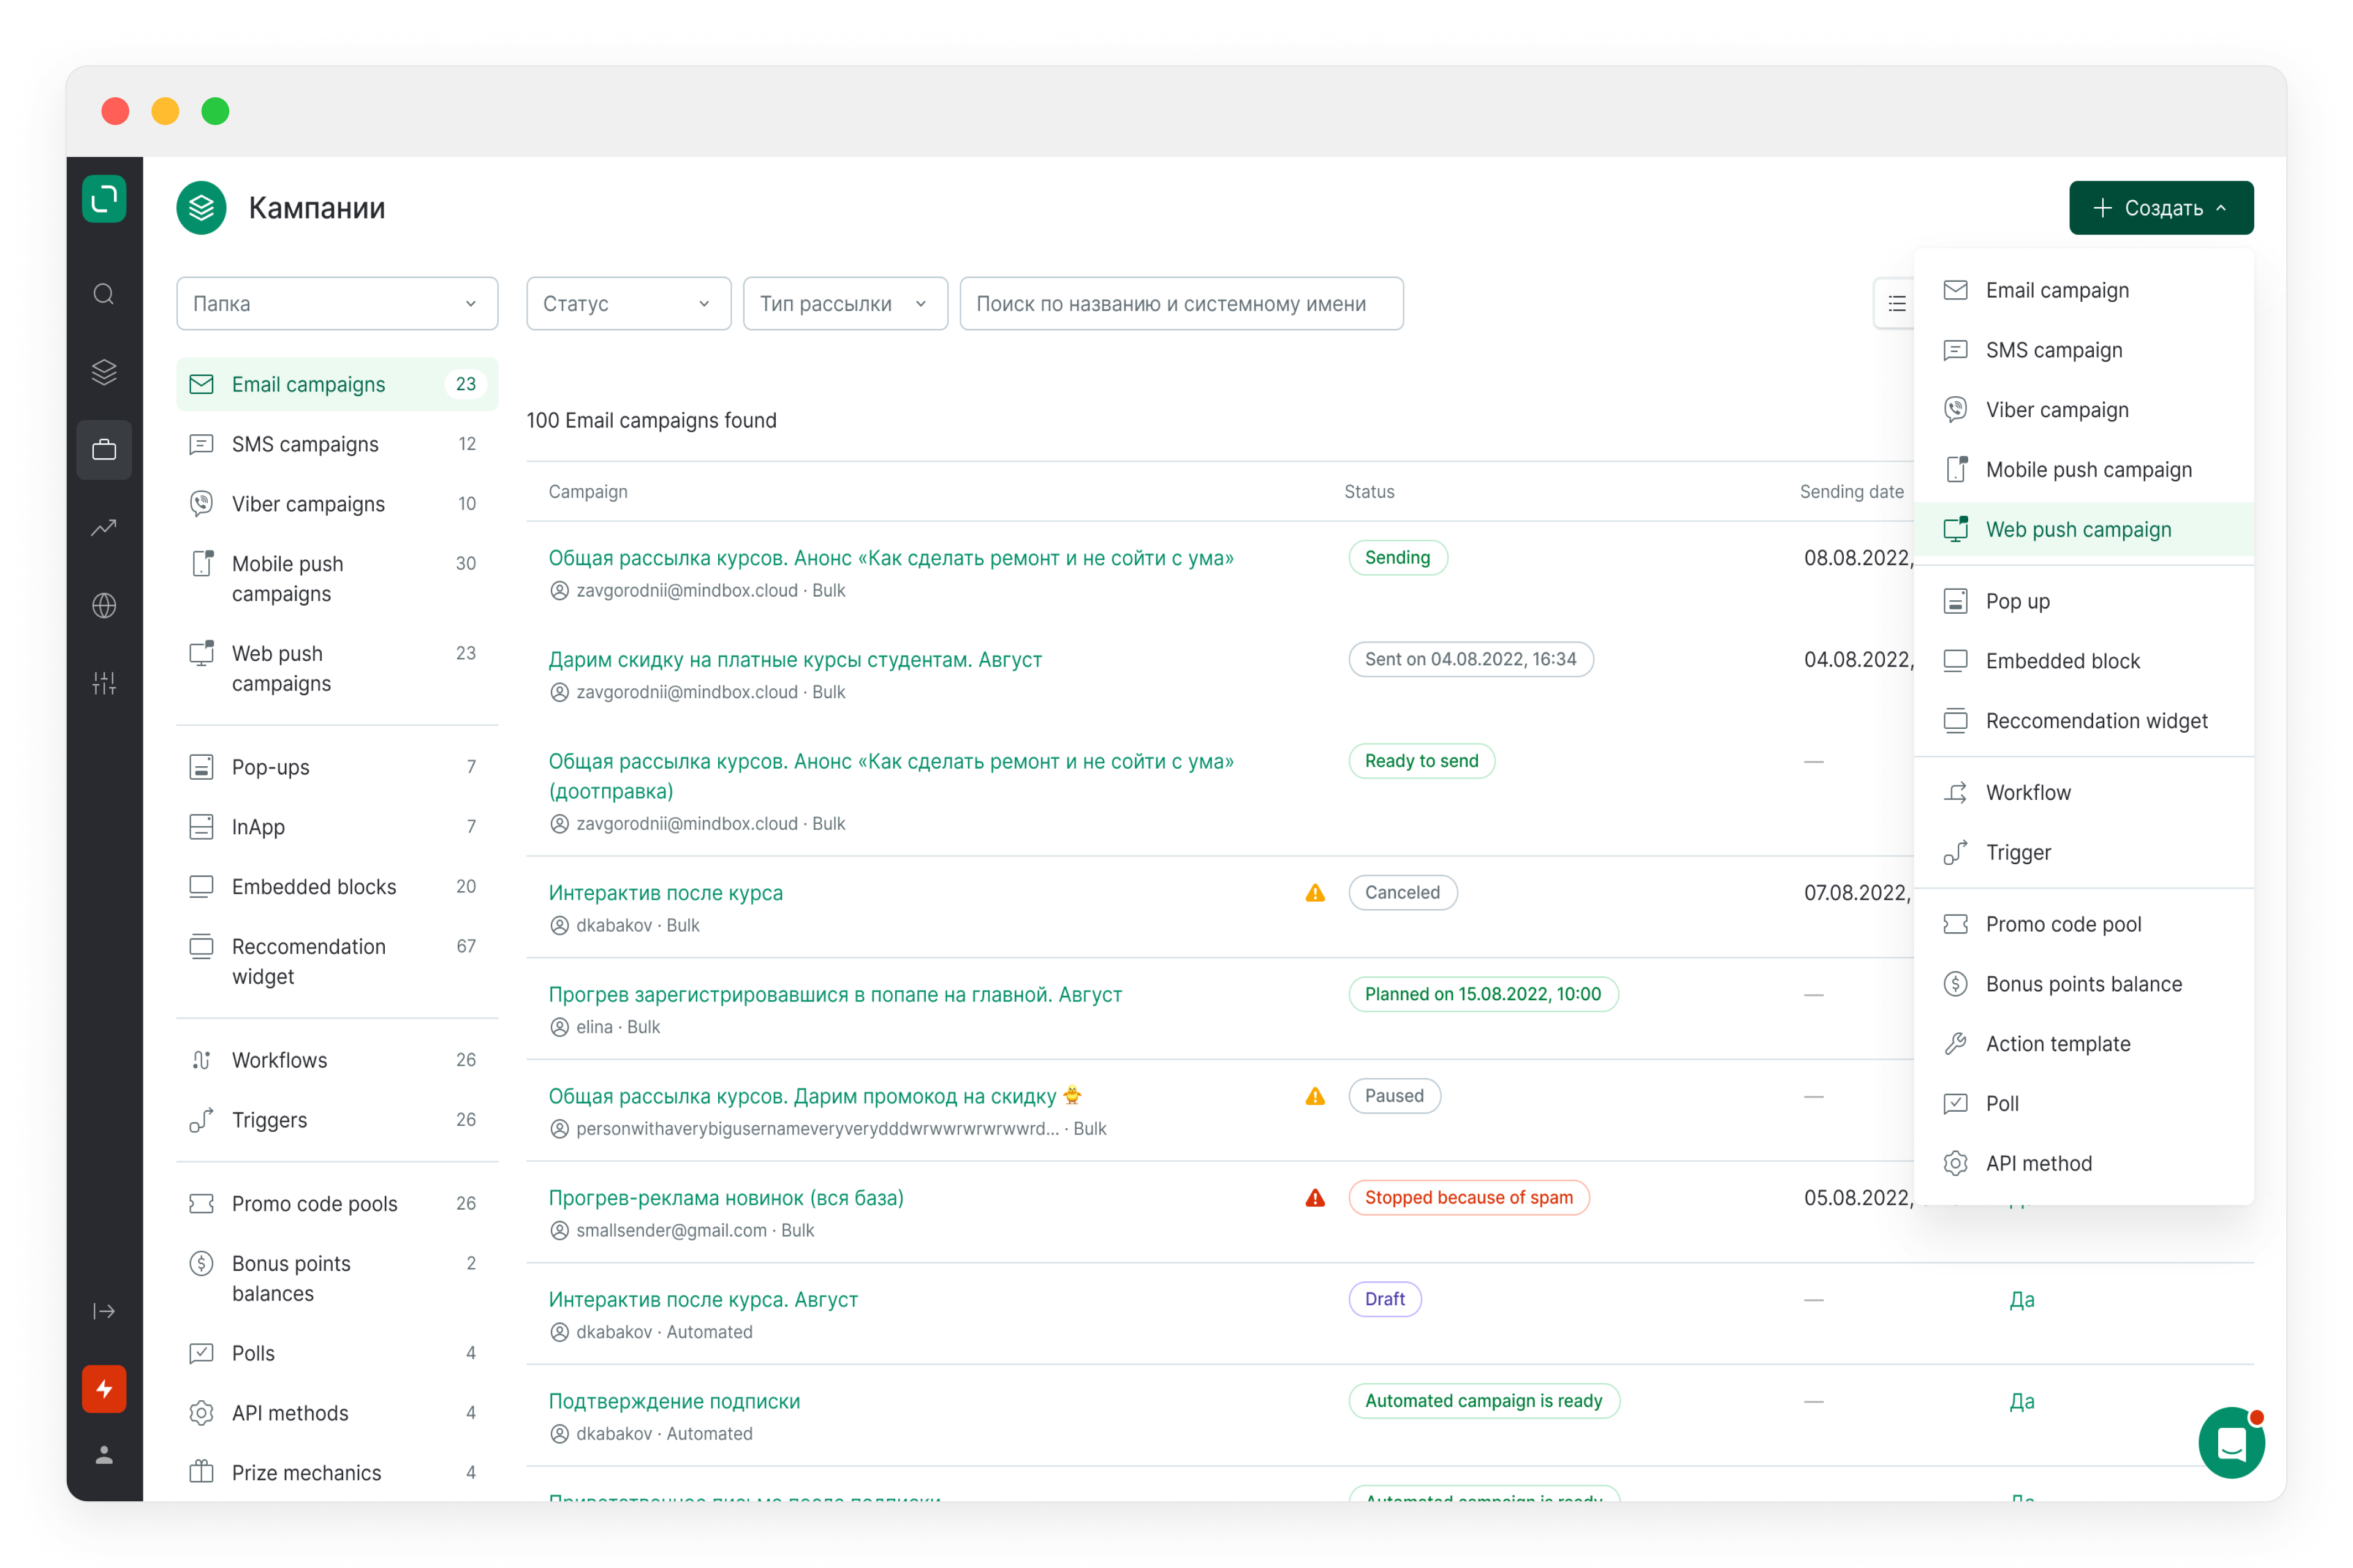Screen dimensions: 2353x1568
Task: Select Workflow in create menu
Action: pos(2084,793)
